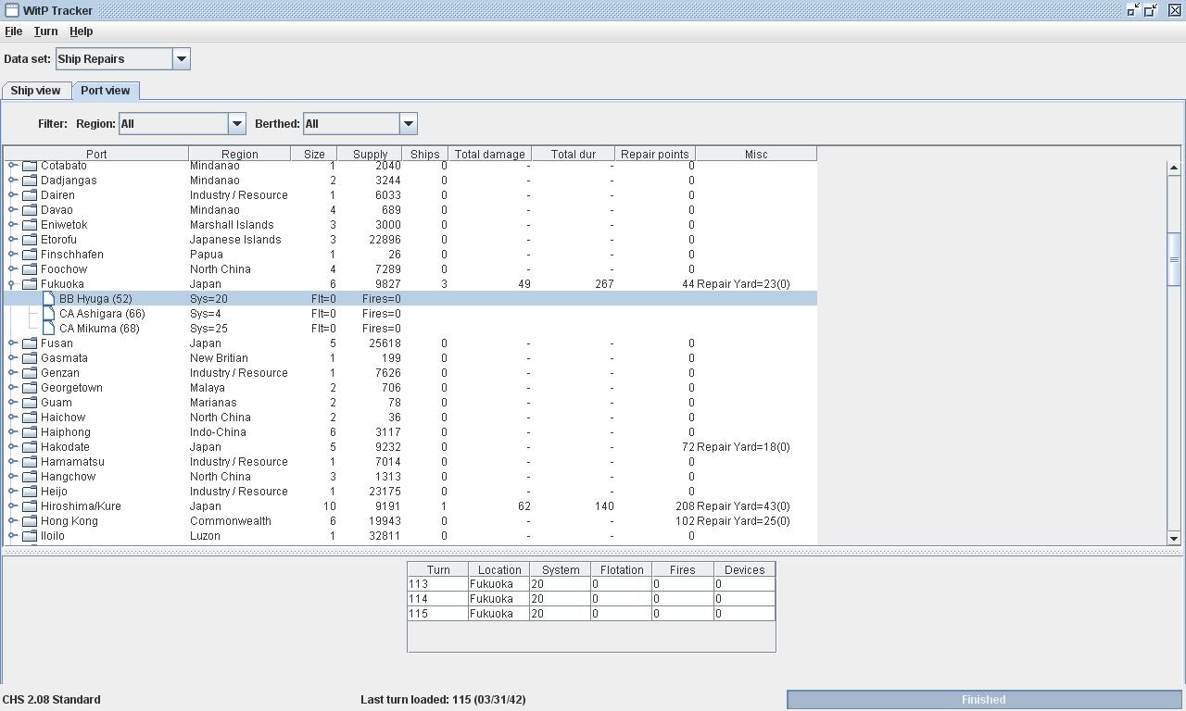The image size is (1186, 711).
Task: Sort by the Repair points column header
Action: [x=655, y=154]
